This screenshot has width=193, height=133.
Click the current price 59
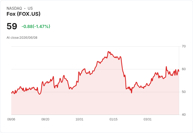tap(12, 26)
